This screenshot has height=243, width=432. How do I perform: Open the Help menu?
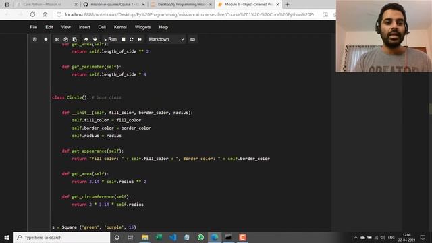tap(163, 27)
